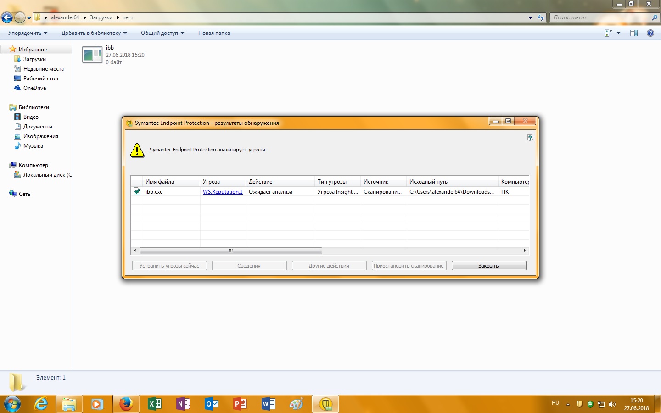
Task: Click the alexander64 breadcrumb in address bar
Action: coord(65,17)
